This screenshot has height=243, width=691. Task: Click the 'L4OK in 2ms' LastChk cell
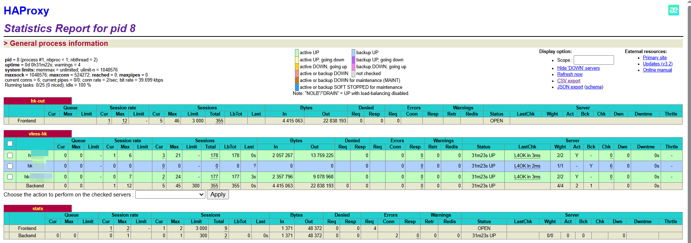pos(527,166)
